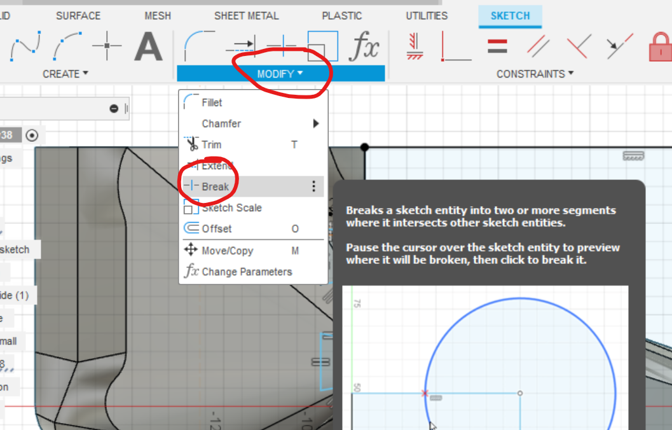Click the "mall" browser row
The width and height of the screenshot is (672, 430).
pos(12,341)
